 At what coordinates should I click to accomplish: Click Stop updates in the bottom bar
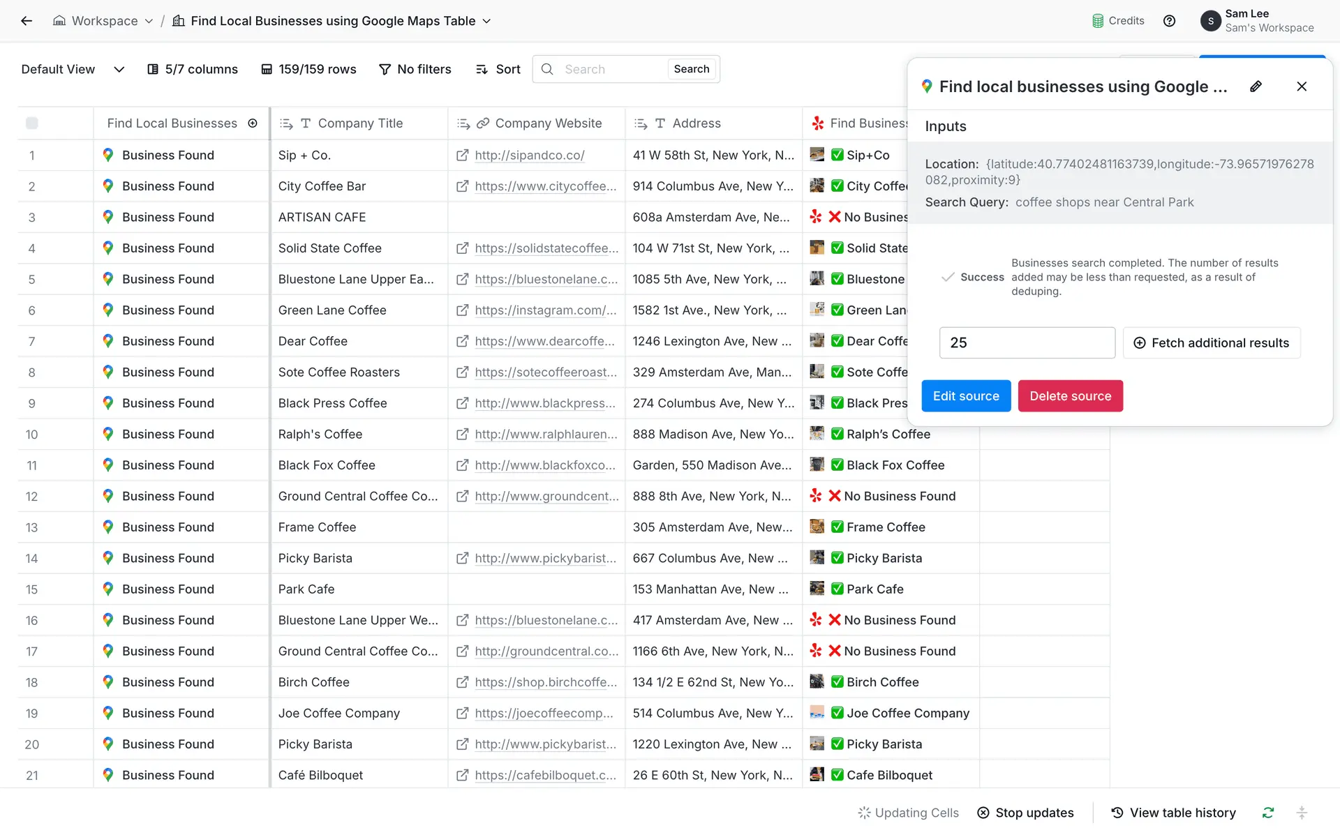tap(1025, 813)
